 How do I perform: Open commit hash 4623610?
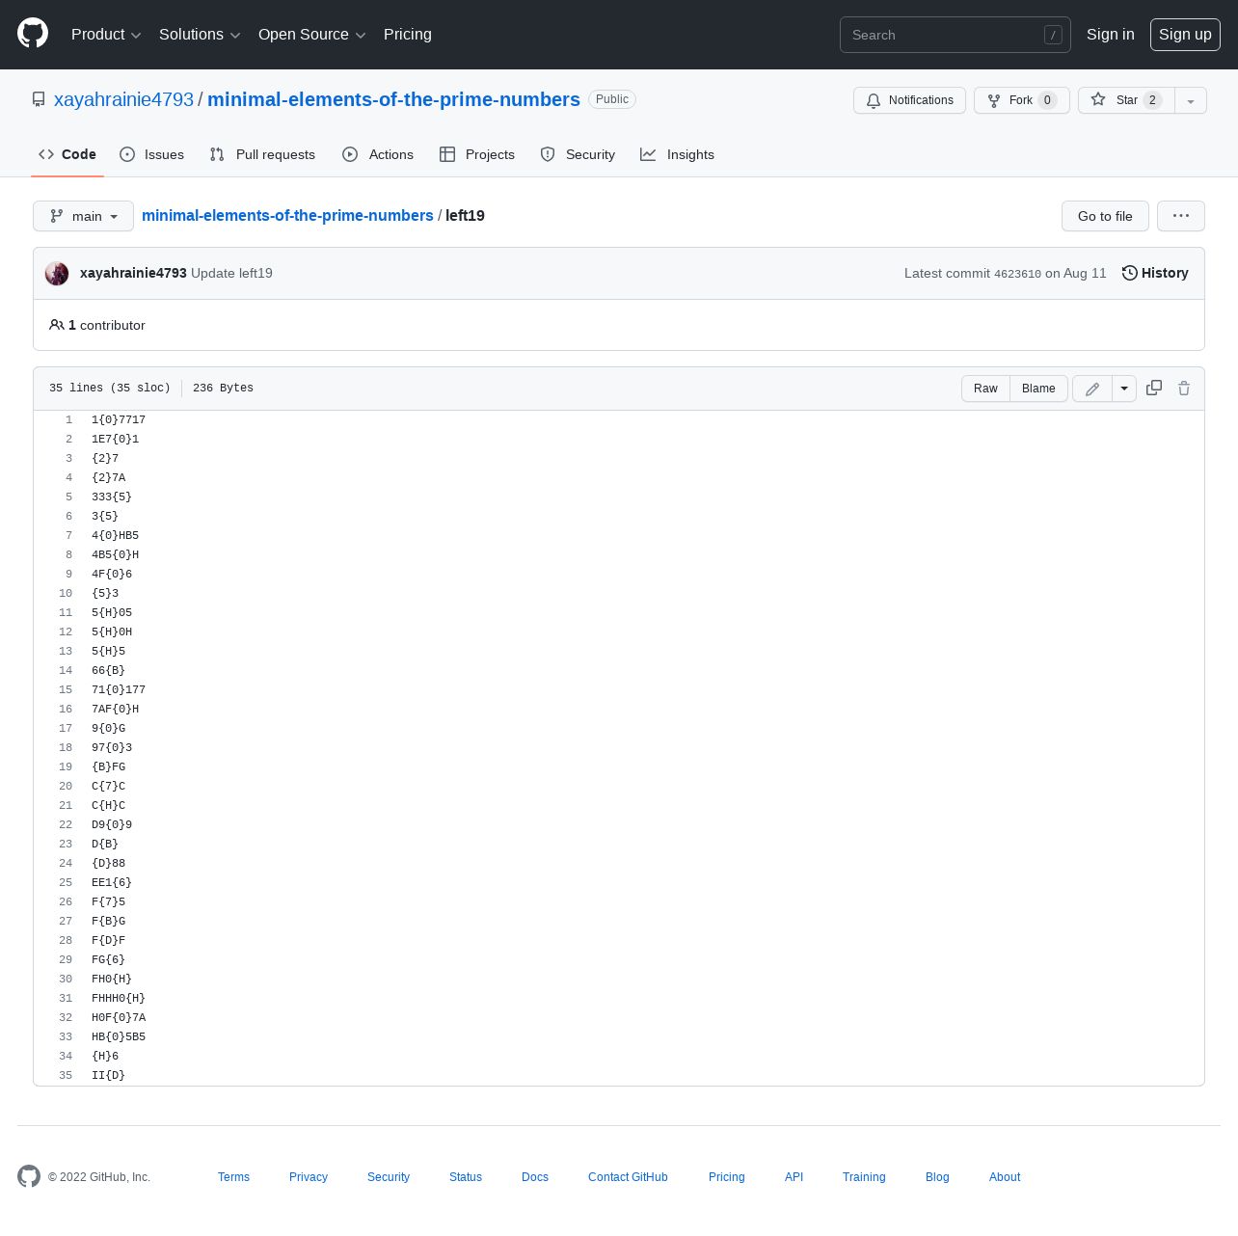(x=1017, y=274)
